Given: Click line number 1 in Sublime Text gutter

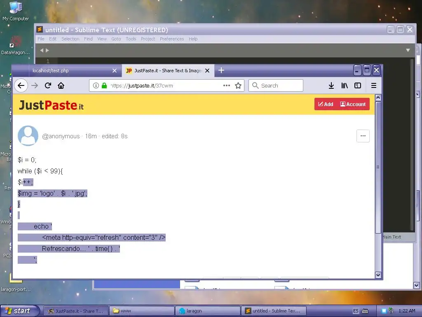Looking at the screenshot, I should 48,61.
